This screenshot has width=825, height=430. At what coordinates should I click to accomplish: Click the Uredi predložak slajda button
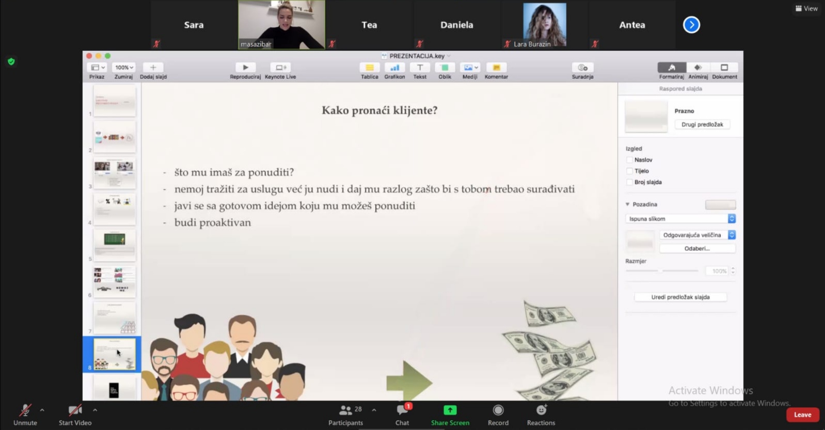(x=680, y=297)
